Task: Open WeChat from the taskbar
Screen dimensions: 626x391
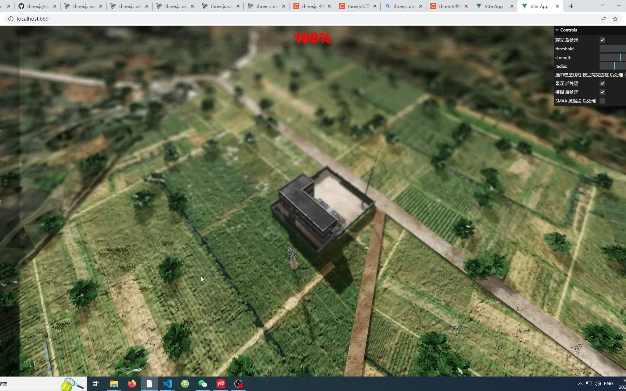Action: click(x=203, y=384)
